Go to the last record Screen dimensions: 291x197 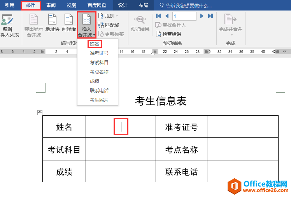click(x=210, y=16)
